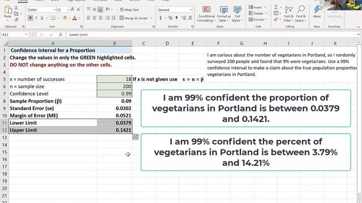The width and height of the screenshot is (362, 203).
Task: Open Cell Styles gallery
Action: click(238, 14)
